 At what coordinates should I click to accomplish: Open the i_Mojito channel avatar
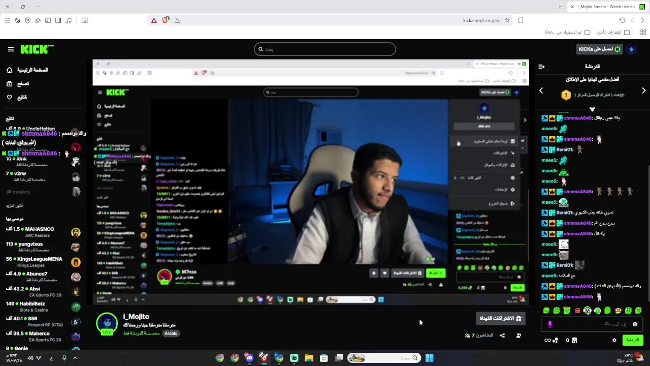click(x=107, y=324)
